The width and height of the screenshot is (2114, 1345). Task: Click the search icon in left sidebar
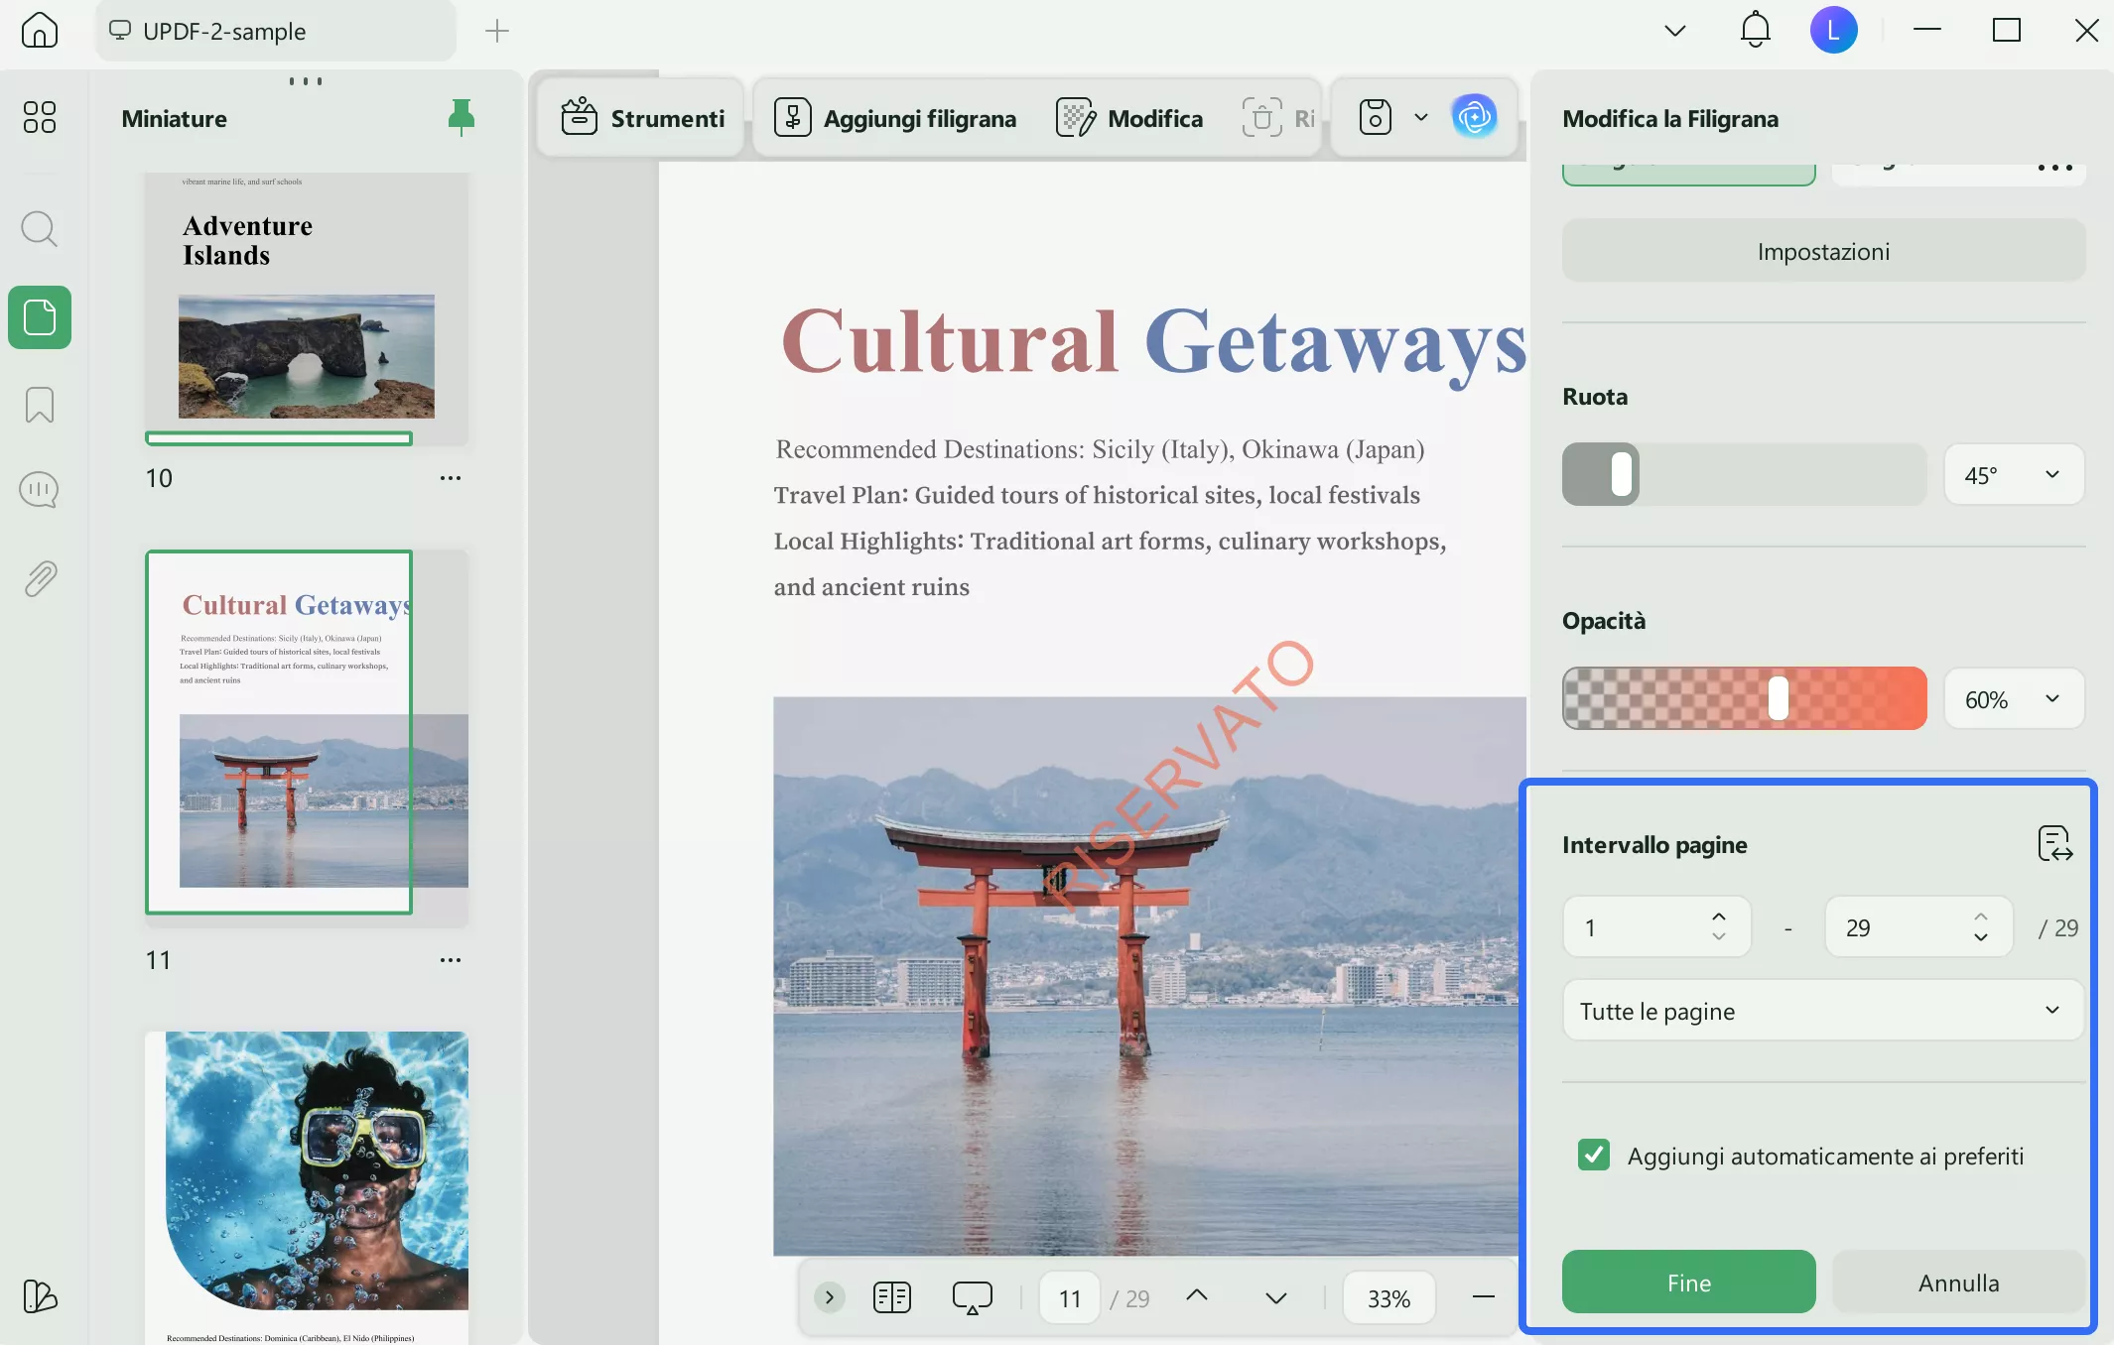40,229
